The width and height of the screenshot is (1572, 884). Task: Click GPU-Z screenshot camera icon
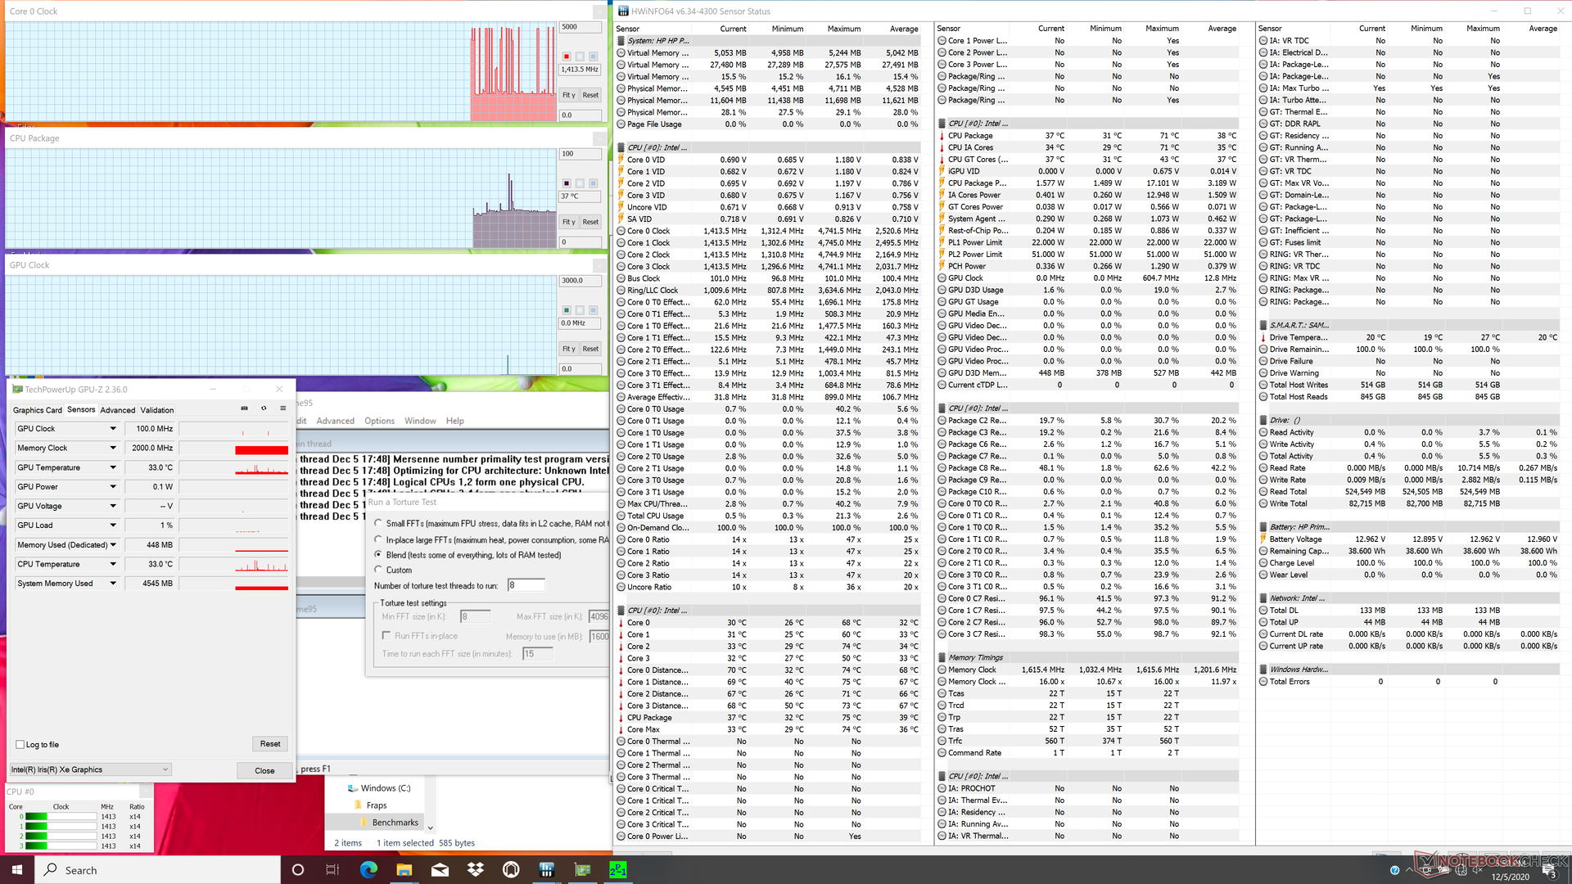tap(244, 408)
